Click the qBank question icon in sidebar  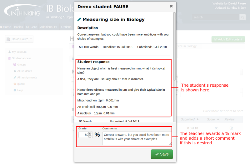click(15, 84)
